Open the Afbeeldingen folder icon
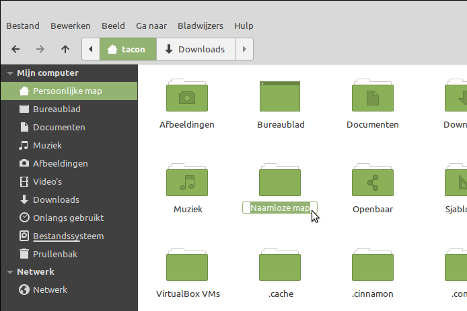 tap(186, 97)
